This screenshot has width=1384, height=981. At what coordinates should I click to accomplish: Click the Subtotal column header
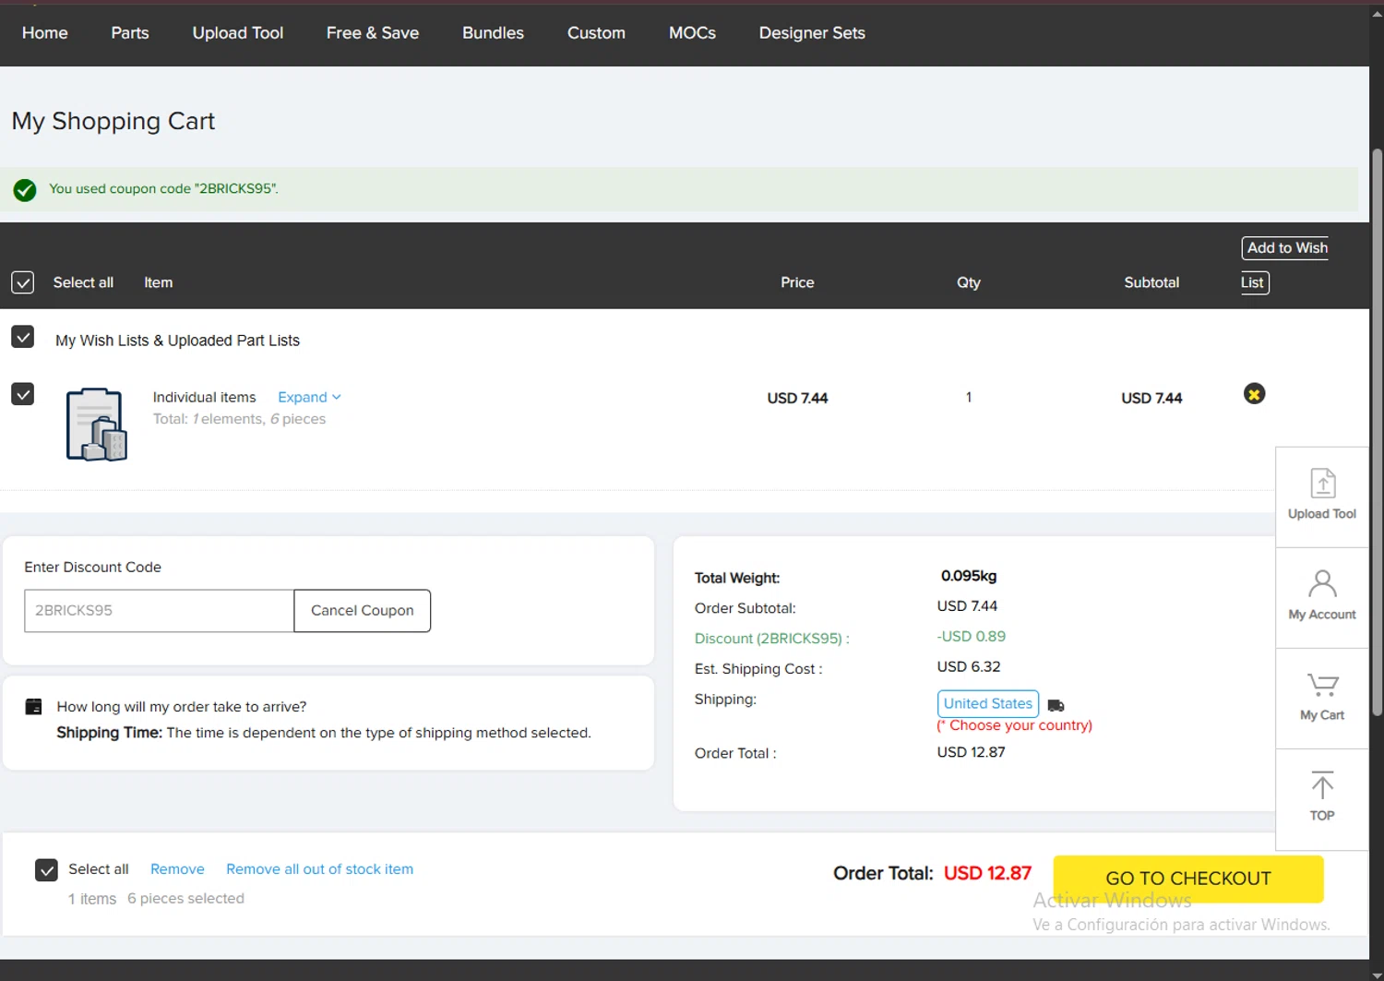[1151, 282]
